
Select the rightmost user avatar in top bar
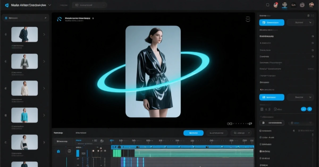311,5
